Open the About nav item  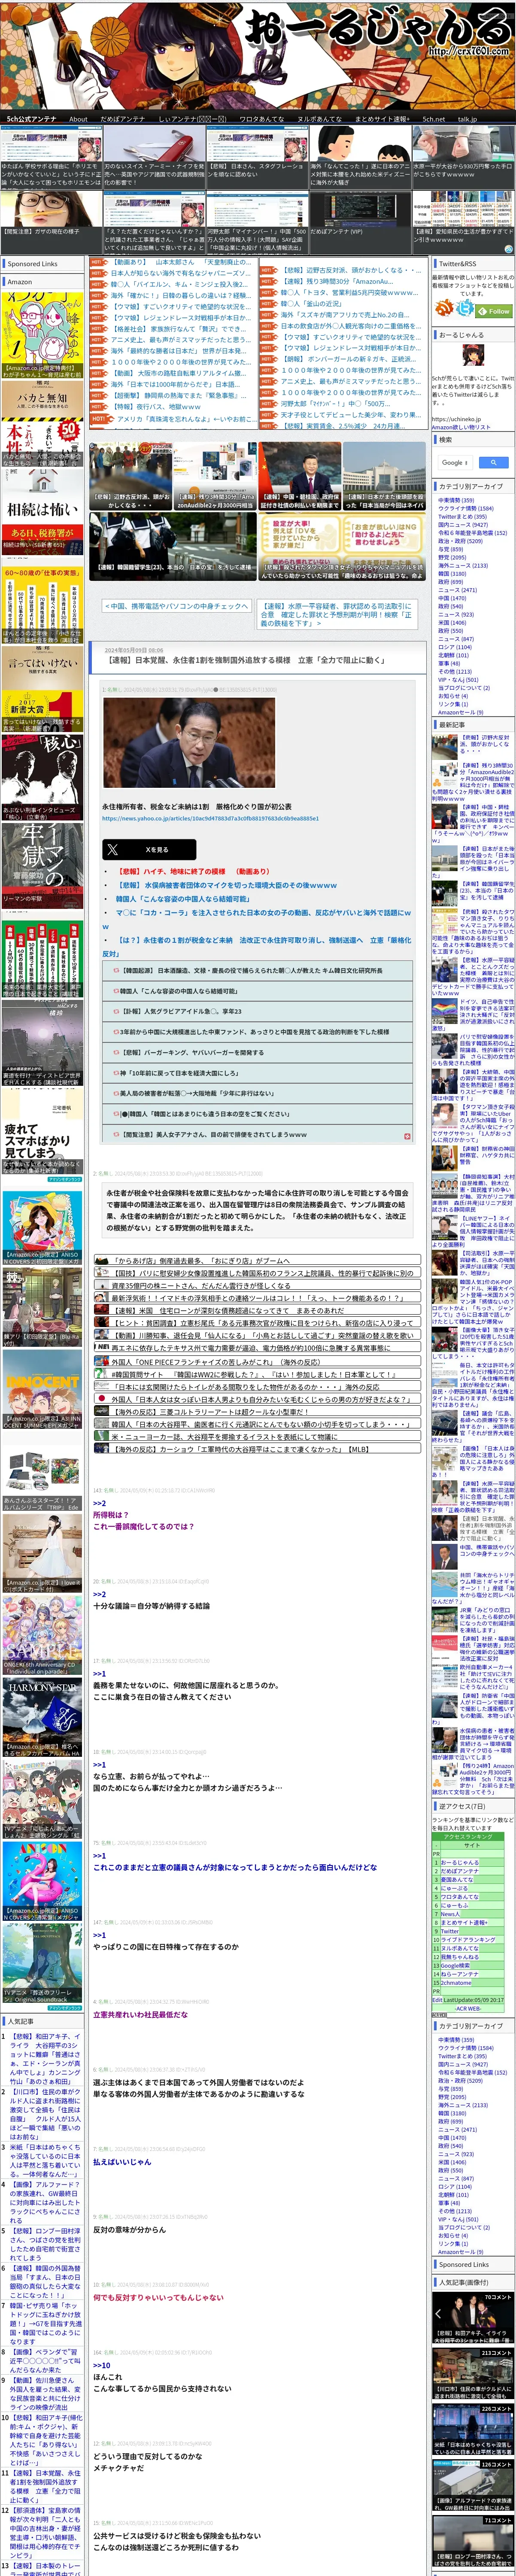tap(78, 119)
